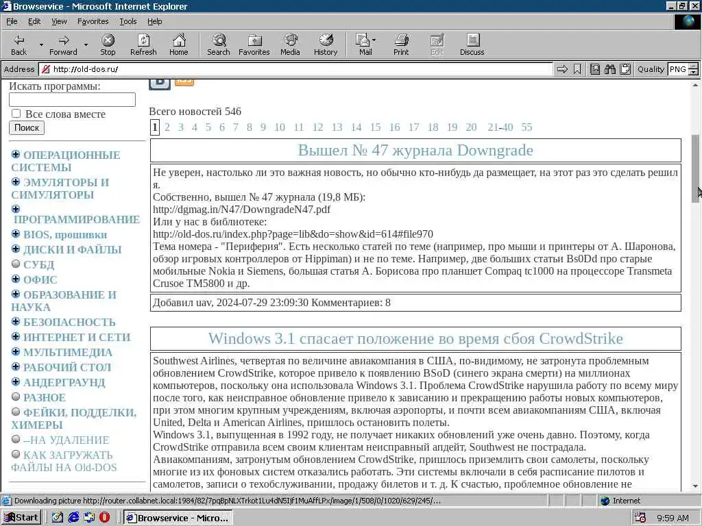Open Back button history dropdown arrow

pos(41,45)
